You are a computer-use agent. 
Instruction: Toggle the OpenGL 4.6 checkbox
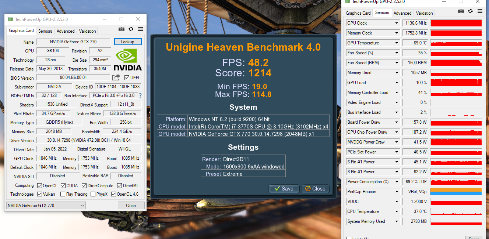click(113, 194)
